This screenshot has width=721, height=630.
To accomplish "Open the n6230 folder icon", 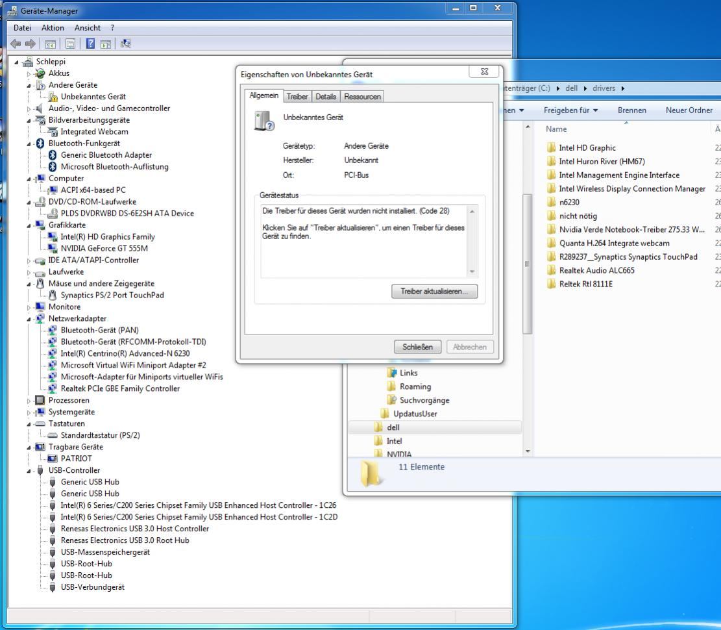I will [552, 202].
